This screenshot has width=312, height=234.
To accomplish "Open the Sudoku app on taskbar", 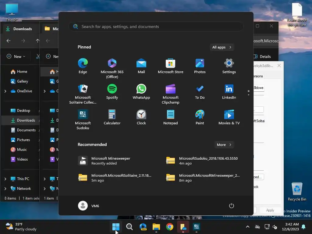I will (x=197, y=227).
